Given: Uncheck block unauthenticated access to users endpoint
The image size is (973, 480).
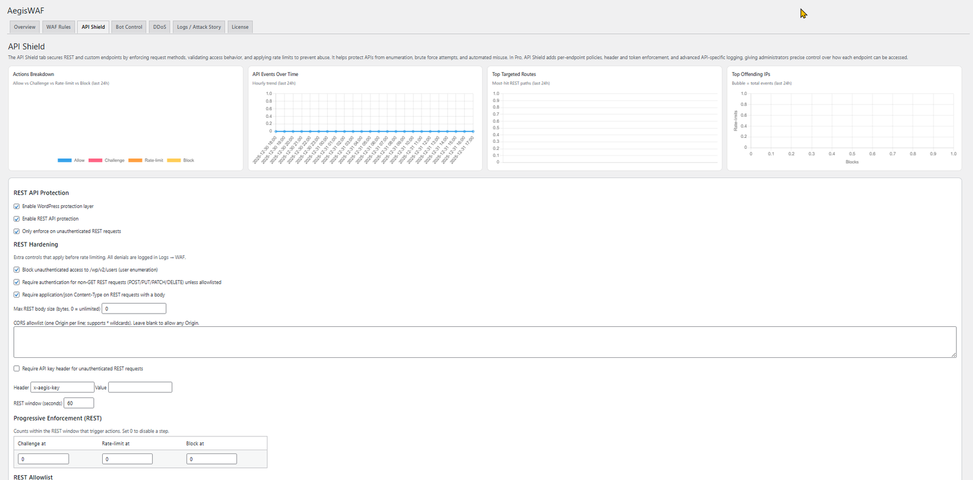Looking at the screenshot, I should coord(16,270).
